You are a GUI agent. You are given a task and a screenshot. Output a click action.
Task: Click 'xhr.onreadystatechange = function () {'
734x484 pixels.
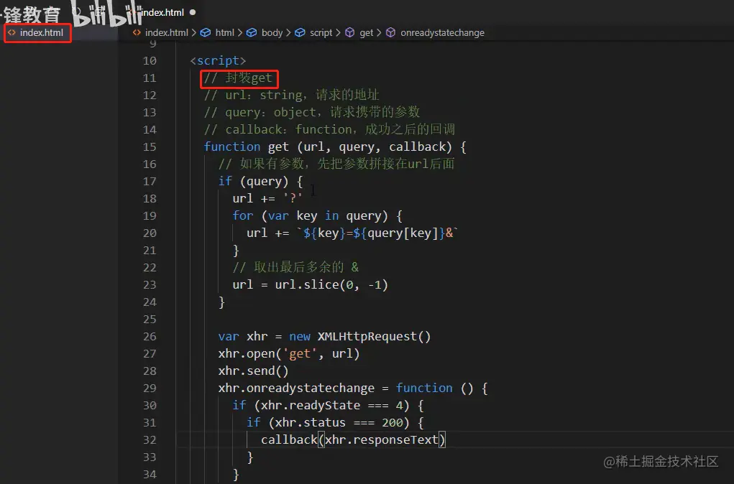point(353,388)
